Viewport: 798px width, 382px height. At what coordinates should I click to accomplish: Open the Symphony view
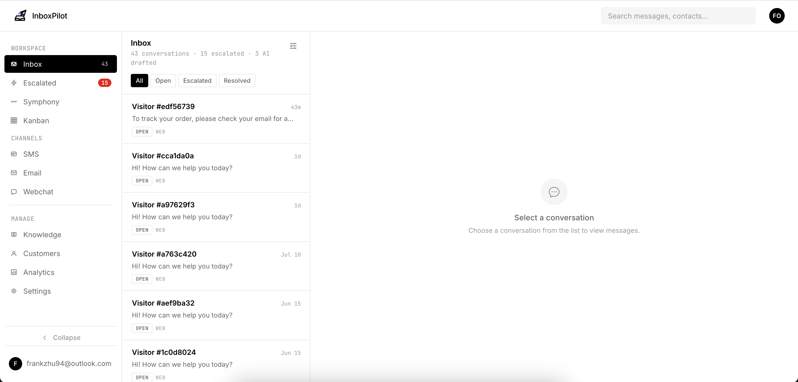tap(61, 102)
